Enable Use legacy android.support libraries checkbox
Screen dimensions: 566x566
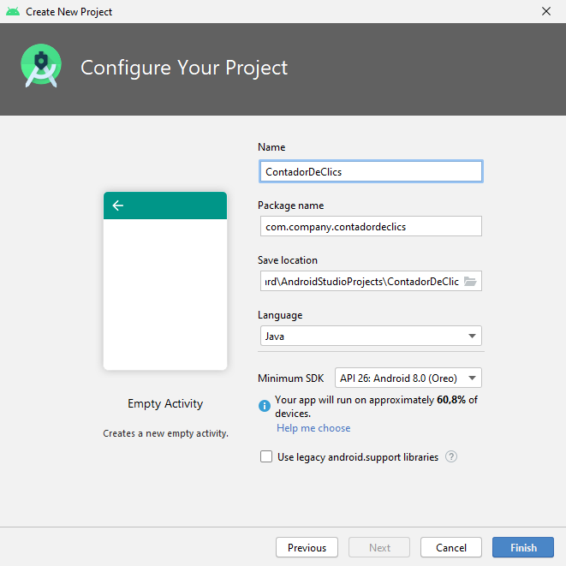click(x=266, y=457)
